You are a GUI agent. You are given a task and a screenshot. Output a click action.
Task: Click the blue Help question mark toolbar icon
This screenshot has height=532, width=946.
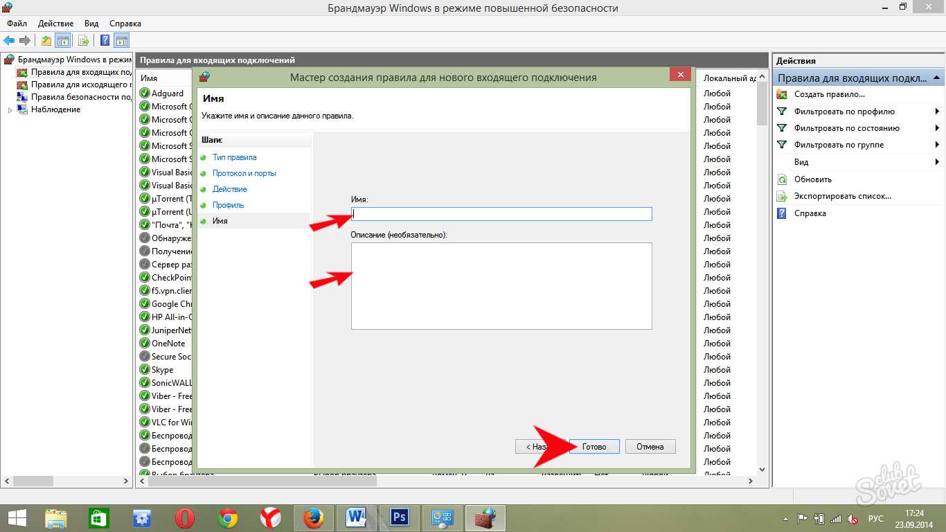point(105,40)
